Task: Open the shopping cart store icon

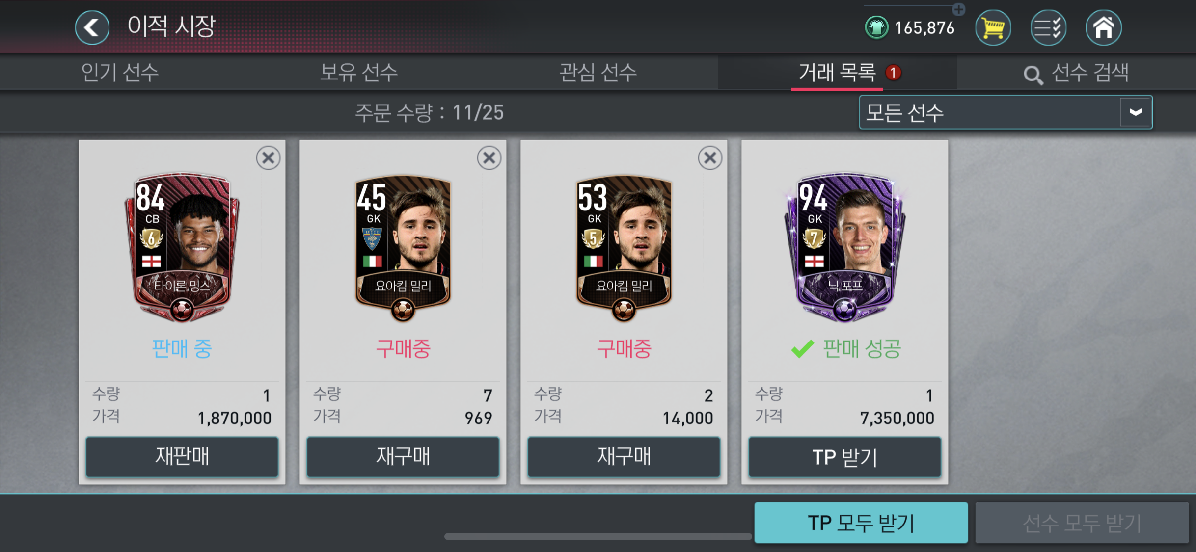Action: pos(993,28)
